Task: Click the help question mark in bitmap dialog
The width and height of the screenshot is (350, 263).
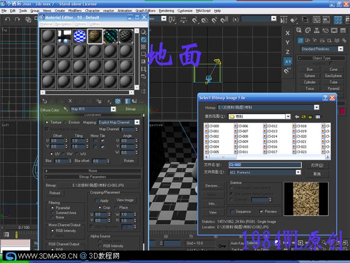Action: click(x=325, y=98)
